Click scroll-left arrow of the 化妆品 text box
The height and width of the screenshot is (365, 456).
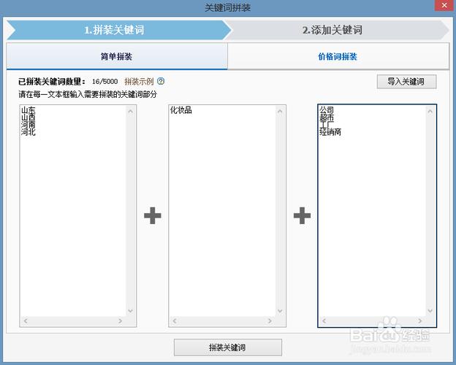(175, 320)
